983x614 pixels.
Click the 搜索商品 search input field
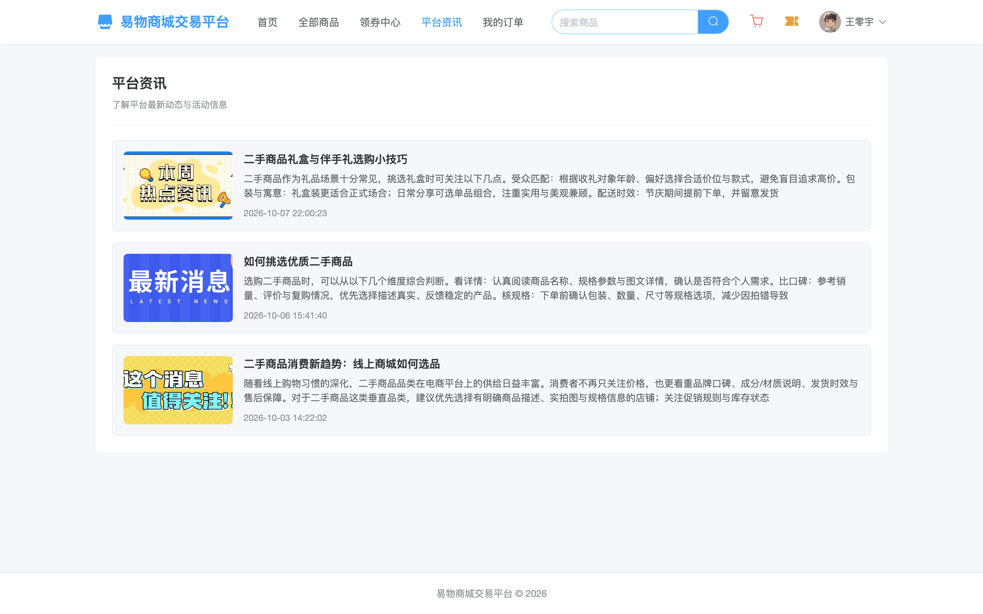(x=625, y=22)
